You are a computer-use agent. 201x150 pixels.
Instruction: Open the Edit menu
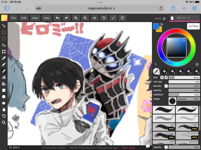24,18
